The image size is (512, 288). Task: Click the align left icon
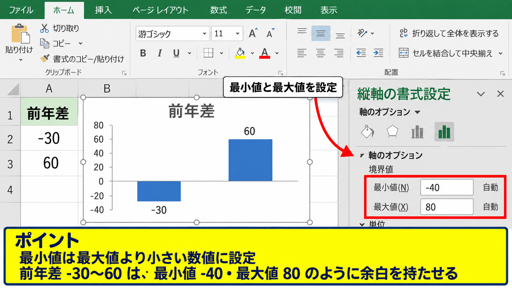[302, 53]
